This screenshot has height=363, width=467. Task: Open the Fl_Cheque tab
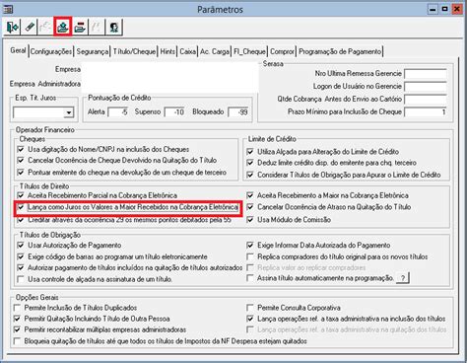click(249, 51)
